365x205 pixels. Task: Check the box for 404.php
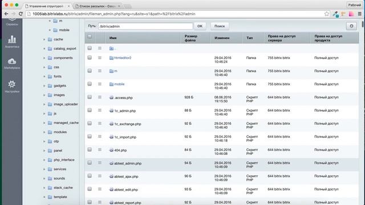[90, 149]
